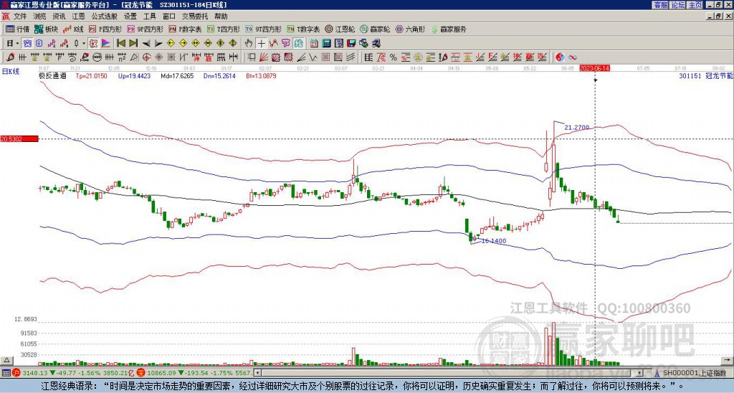Click the Tp=21.0150 indicator value
The width and height of the screenshot is (734, 393).
click(x=91, y=75)
